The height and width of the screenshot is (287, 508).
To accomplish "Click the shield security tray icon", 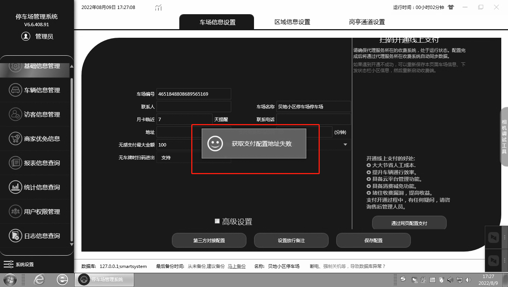I will click(x=442, y=280).
